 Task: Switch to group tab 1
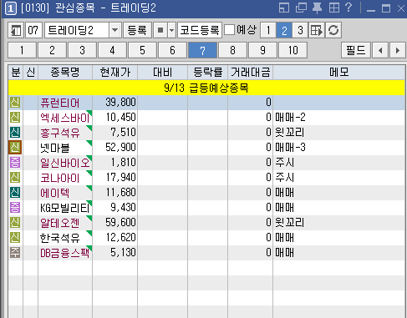pyautogui.click(x=22, y=50)
